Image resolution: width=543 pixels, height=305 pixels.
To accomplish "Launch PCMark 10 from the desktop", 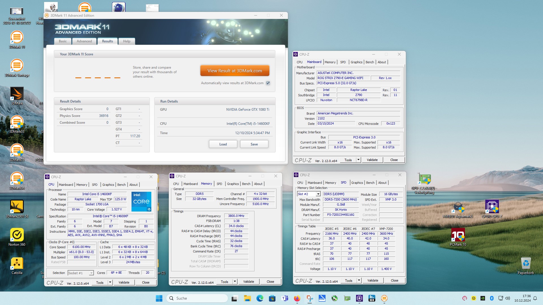I will pos(458,237).
